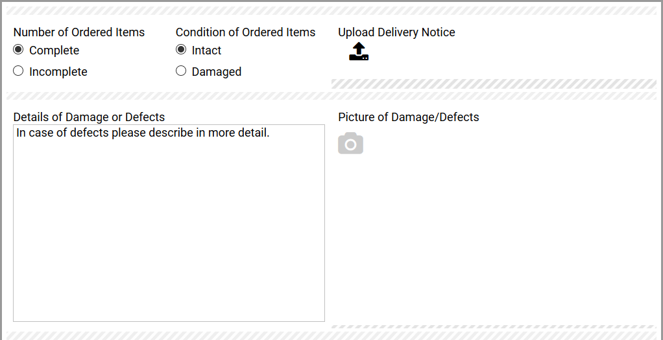Mark ordered items as Damaged radio button
663x340 pixels.
181,71
